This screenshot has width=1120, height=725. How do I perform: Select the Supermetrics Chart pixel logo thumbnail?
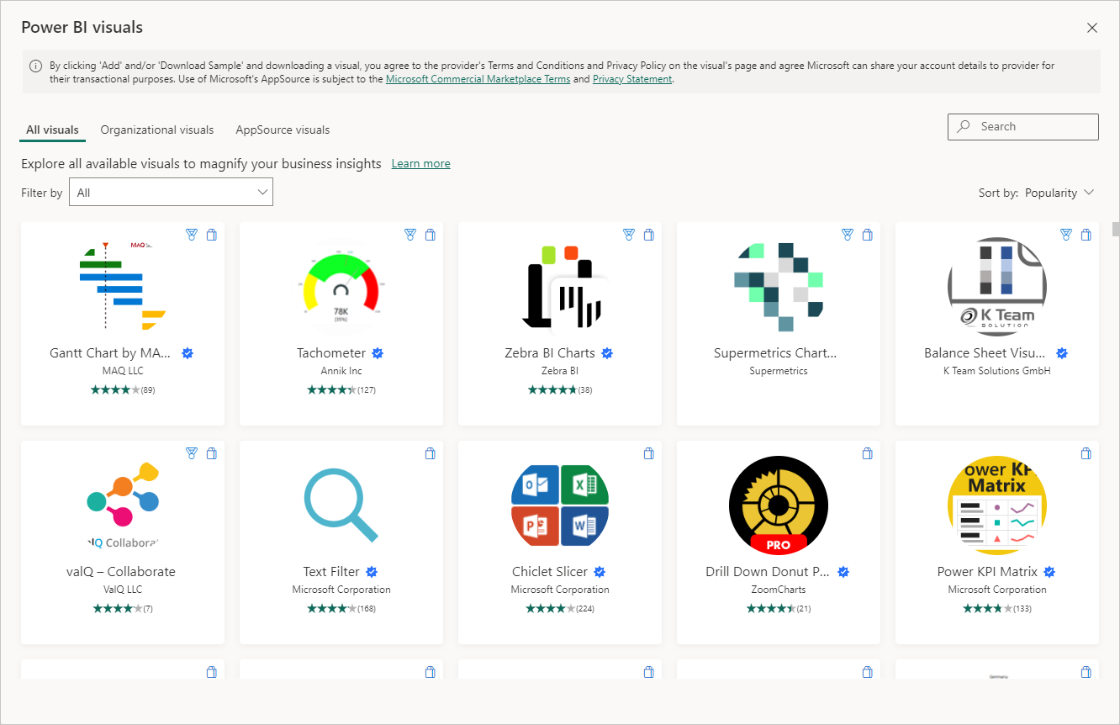pos(779,286)
